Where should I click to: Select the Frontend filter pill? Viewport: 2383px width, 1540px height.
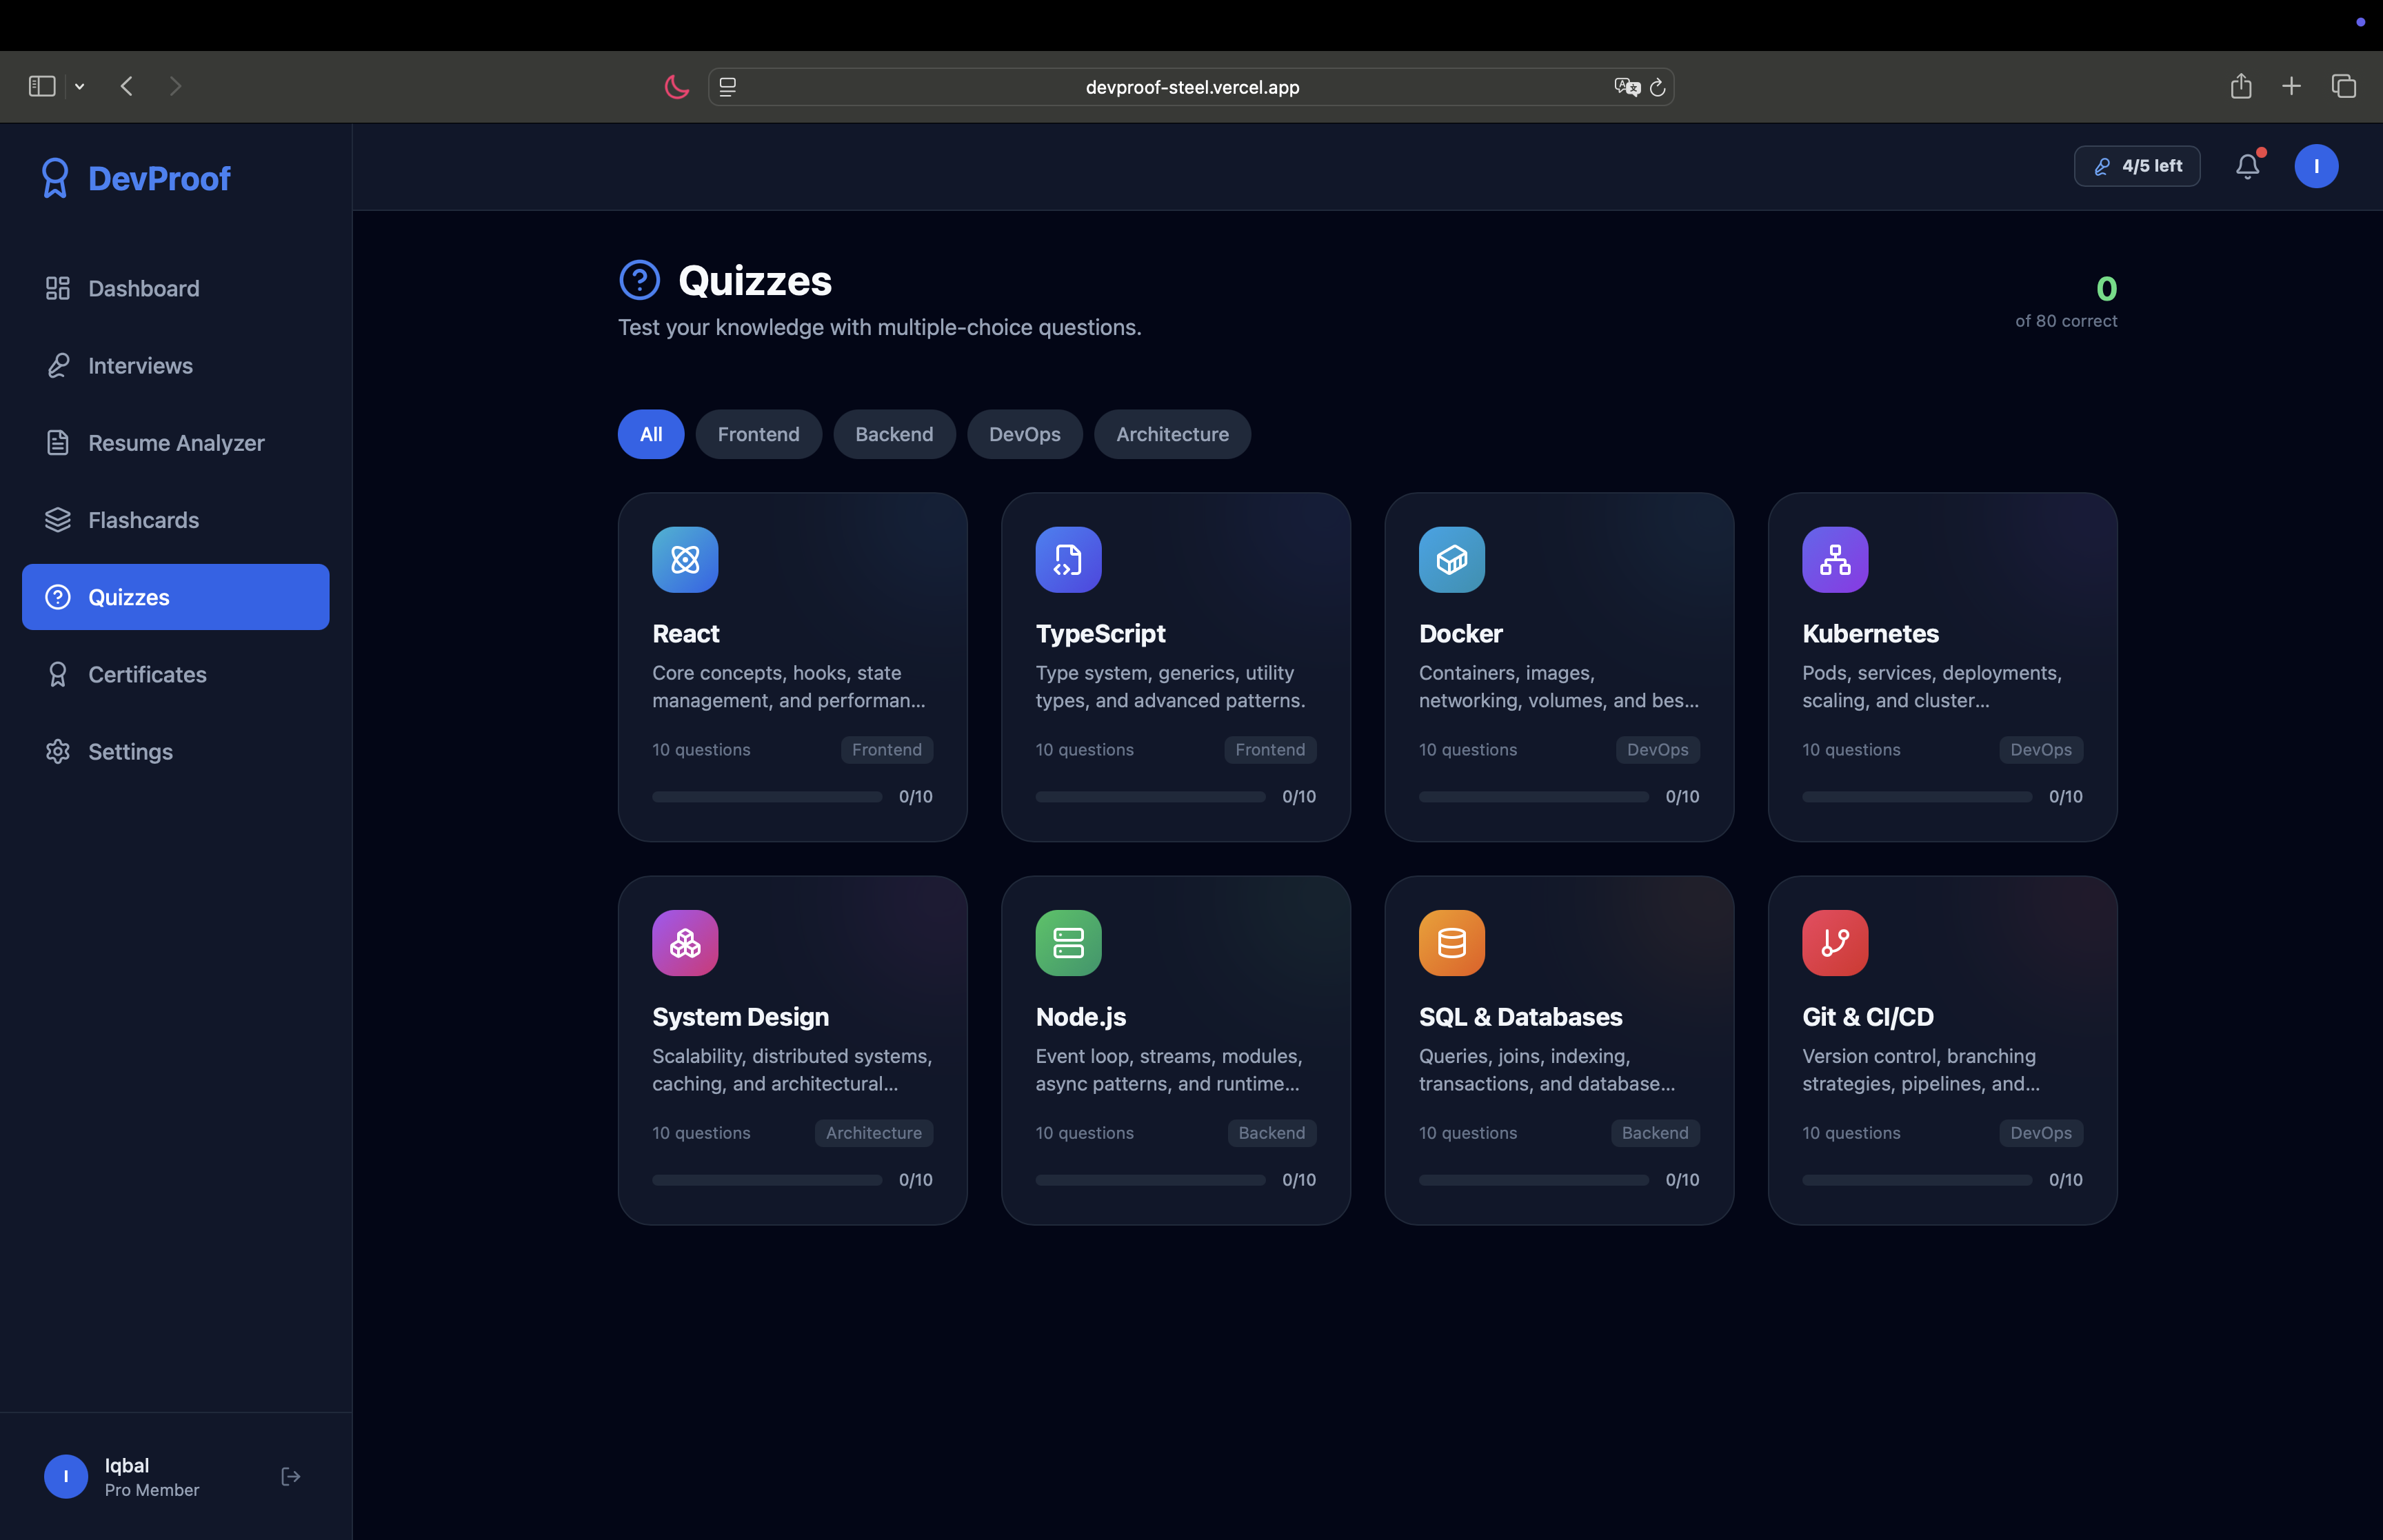[x=758, y=434]
